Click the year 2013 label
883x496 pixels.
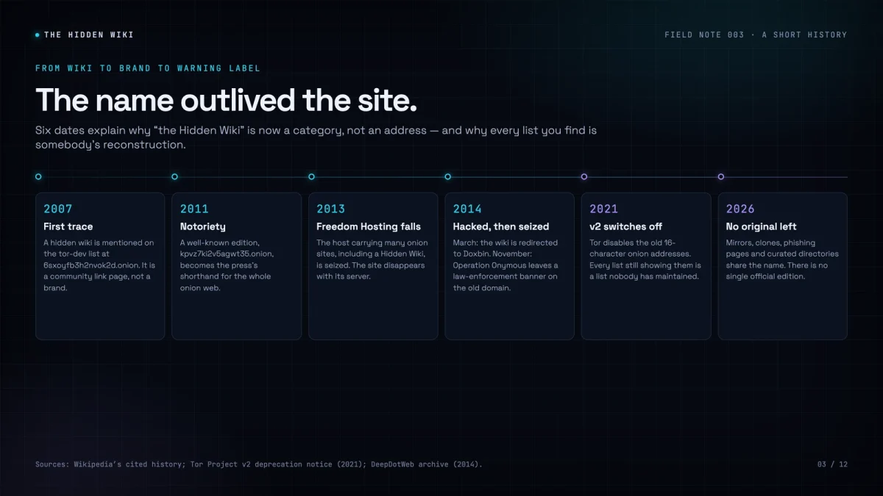tap(331, 209)
